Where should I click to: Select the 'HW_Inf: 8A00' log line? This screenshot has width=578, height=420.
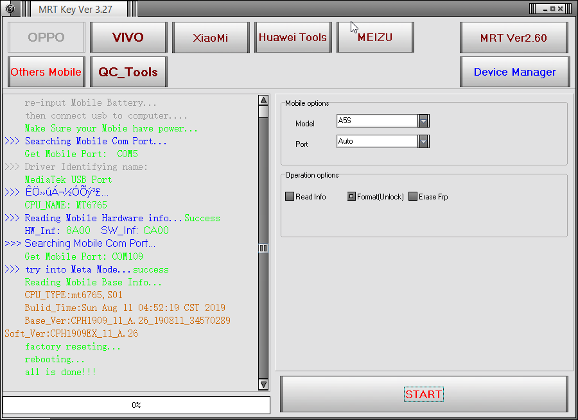pos(96,231)
